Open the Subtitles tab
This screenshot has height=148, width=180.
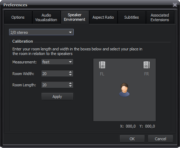[x=132, y=17]
